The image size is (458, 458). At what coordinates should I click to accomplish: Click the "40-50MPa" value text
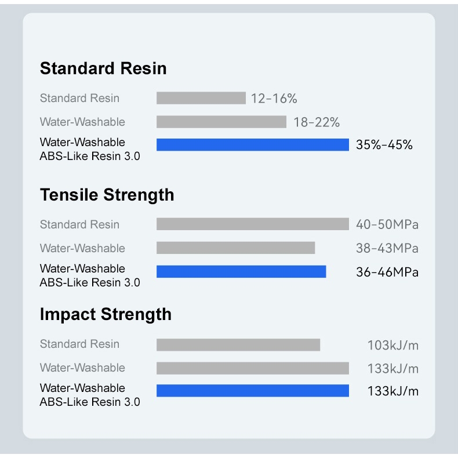tap(387, 225)
